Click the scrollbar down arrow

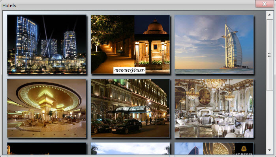pyautogui.click(x=269, y=150)
